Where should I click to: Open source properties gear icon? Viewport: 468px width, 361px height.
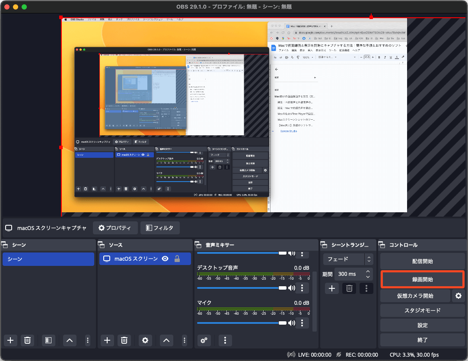pos(145,340)
